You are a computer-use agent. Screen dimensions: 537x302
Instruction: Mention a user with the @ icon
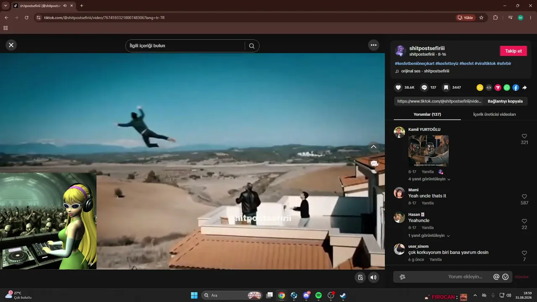(496, 277)
